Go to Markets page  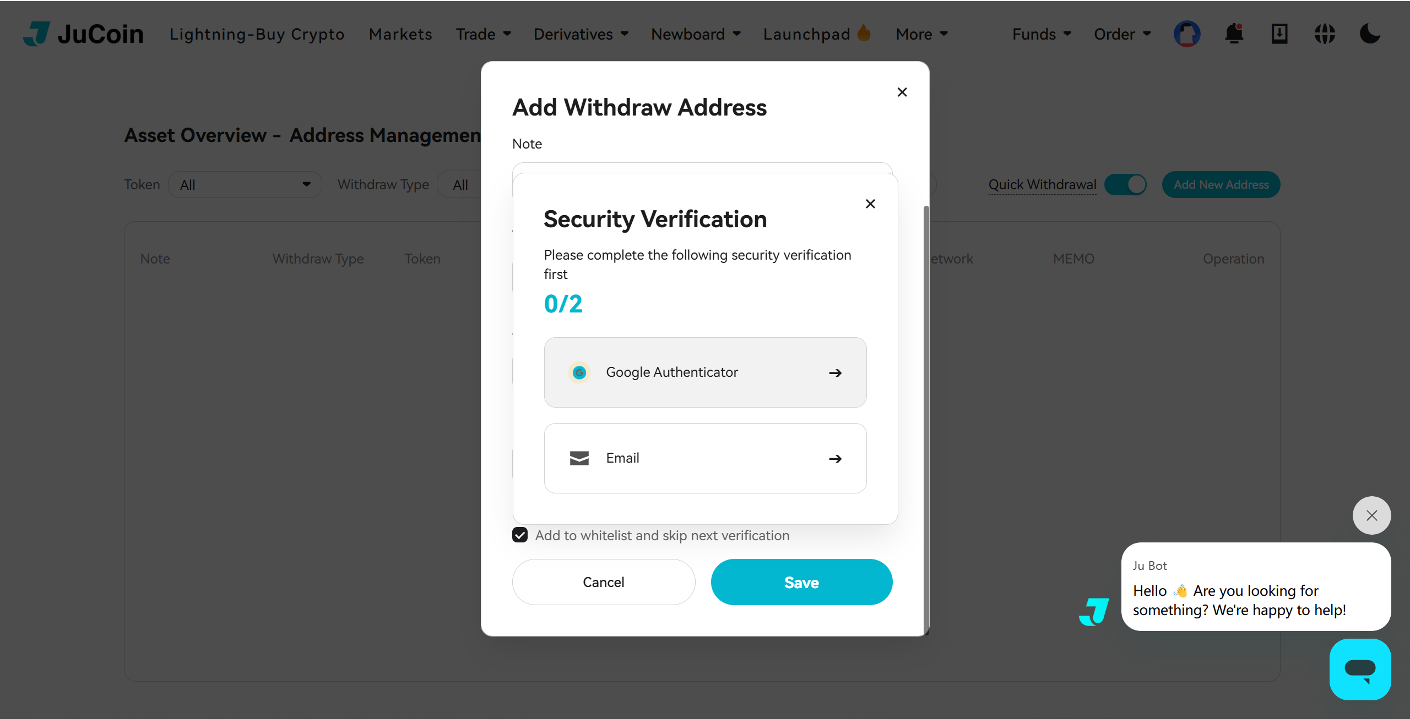[x=400, y=34]
